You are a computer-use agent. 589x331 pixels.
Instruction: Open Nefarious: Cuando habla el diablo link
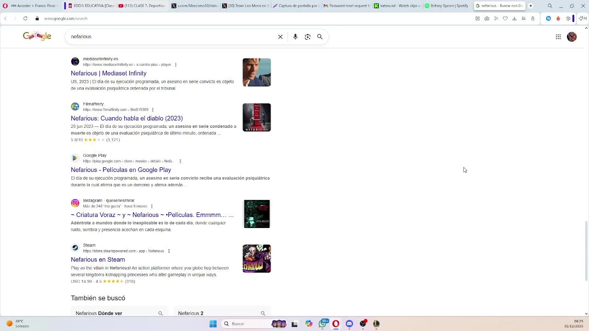click(127, 119)
